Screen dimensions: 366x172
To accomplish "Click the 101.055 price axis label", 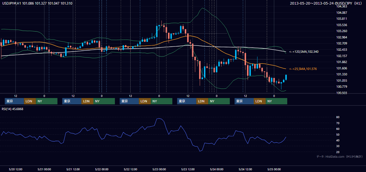I will tap(342, 81).
